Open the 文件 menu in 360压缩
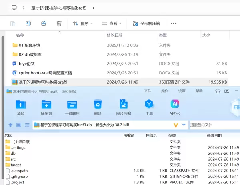 [148, 91]
